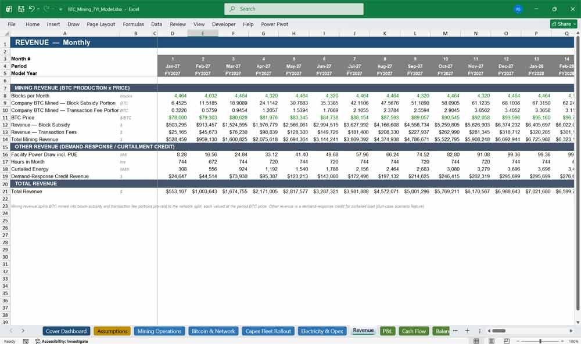Click the more sheets ellipsis button
Viewport: 581px width, 344px height.
[x=456, y=331]
